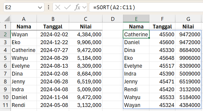Screen dimensions: 203x111
Task: Select cell A8 'Jenny'
Action: point(24,81)
